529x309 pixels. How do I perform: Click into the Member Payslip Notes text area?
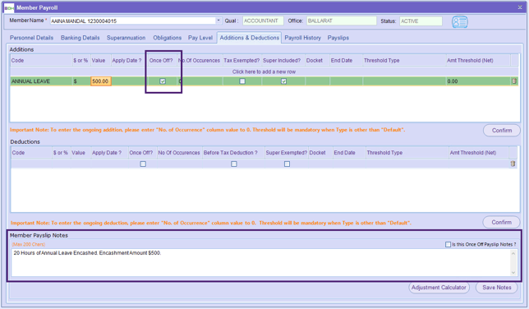[261, 263]
